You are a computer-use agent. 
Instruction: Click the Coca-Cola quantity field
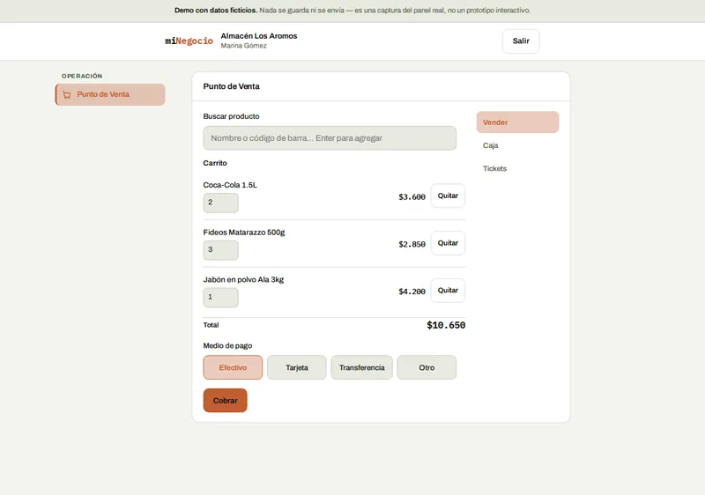[x=221, y=203]
